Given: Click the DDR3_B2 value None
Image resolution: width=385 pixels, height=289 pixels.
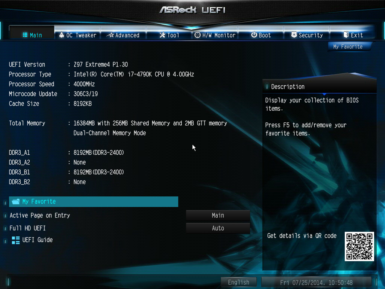Looking at the screenshot, I should point(80,182).
